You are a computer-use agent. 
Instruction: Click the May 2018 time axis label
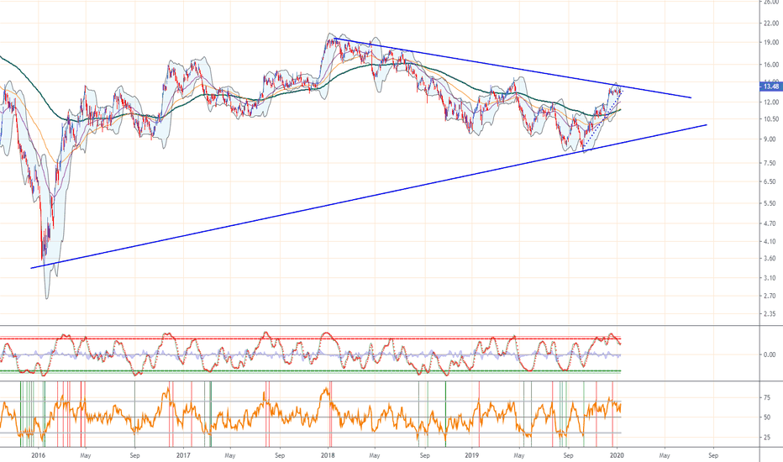[375, 455]
